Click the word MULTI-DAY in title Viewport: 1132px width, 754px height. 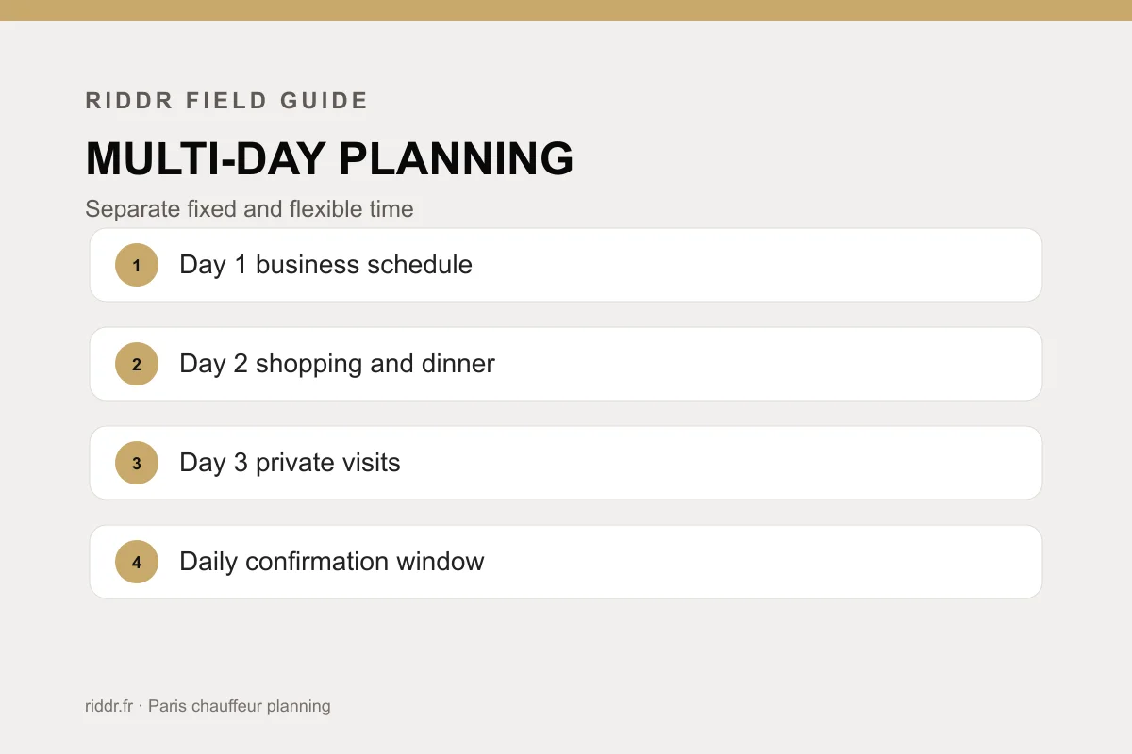coord(205,158)
